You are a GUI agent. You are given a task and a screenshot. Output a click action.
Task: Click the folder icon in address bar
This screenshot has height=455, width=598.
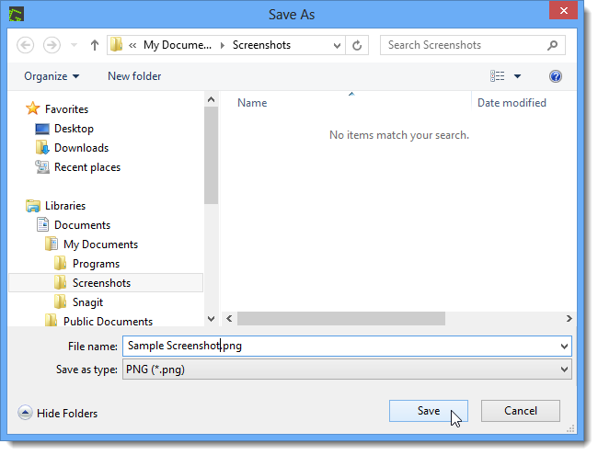(x=116, y=45)
